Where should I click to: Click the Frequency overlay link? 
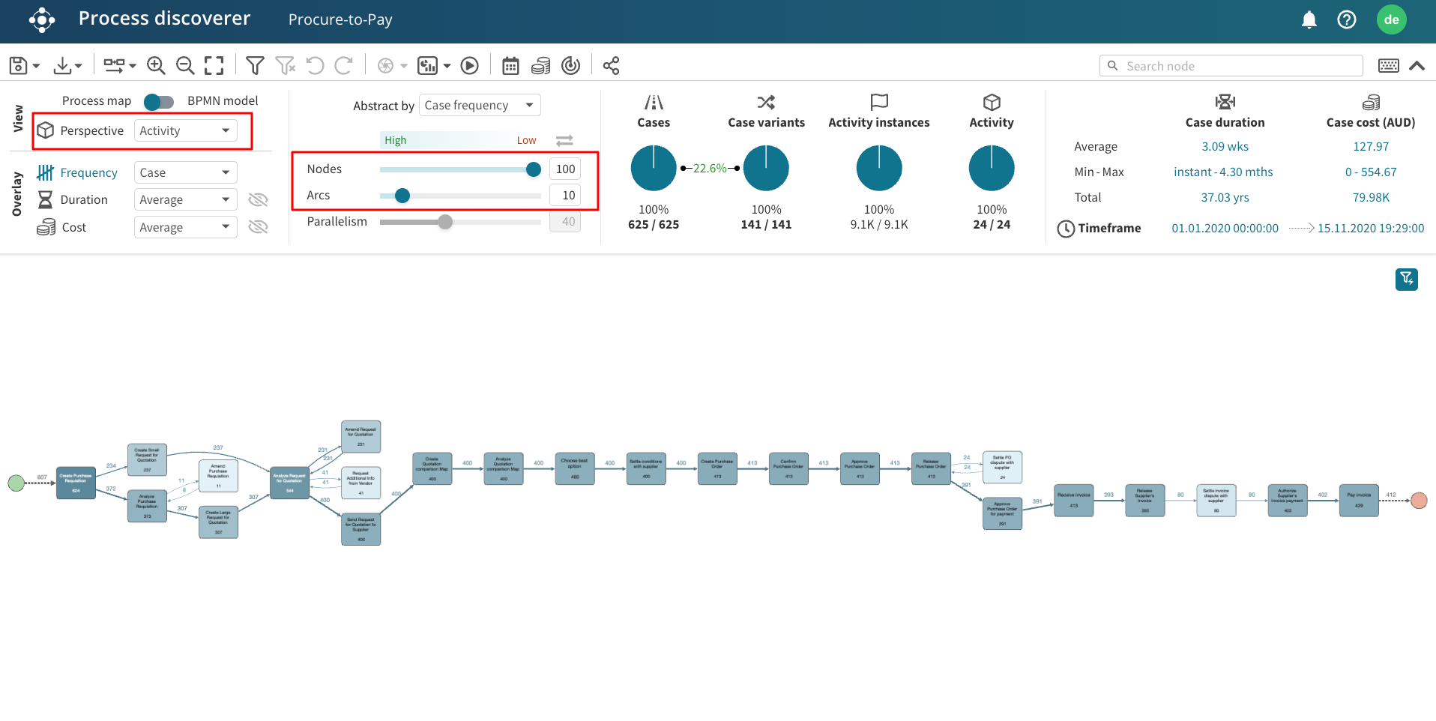88,173
